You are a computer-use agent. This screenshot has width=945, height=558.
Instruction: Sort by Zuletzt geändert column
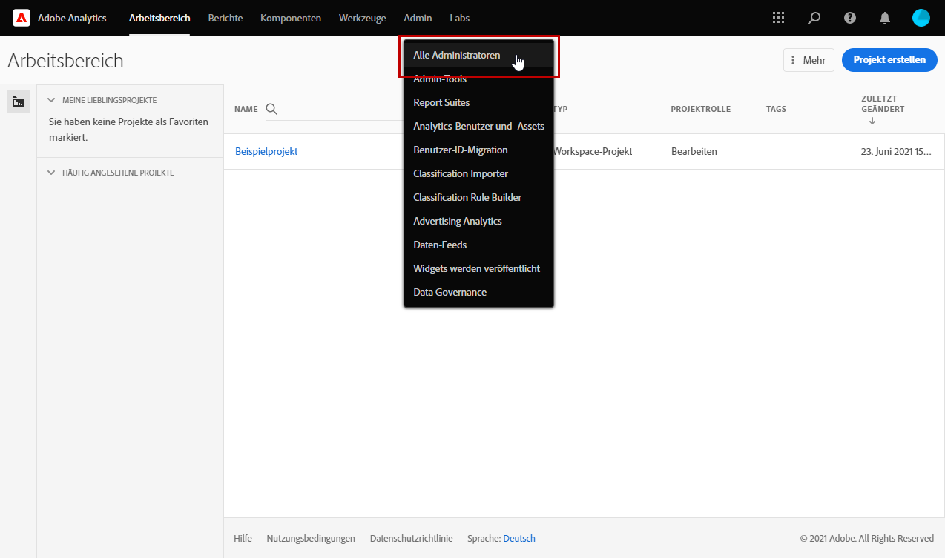coord(882,109)
